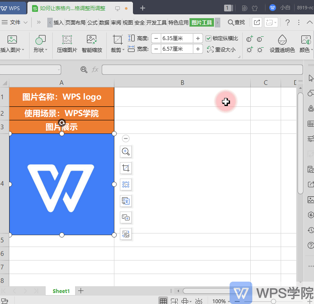
Task: Select the Sheet1 tab
Action: click(x=61, y=291)
